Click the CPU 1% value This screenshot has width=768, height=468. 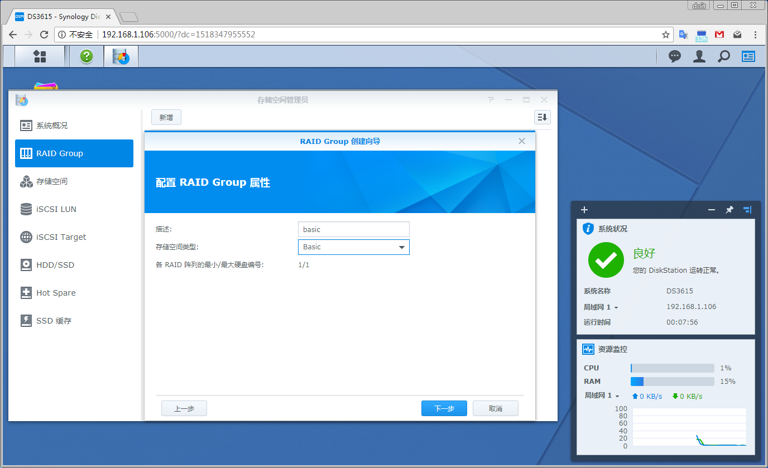(x=726, y=368)
